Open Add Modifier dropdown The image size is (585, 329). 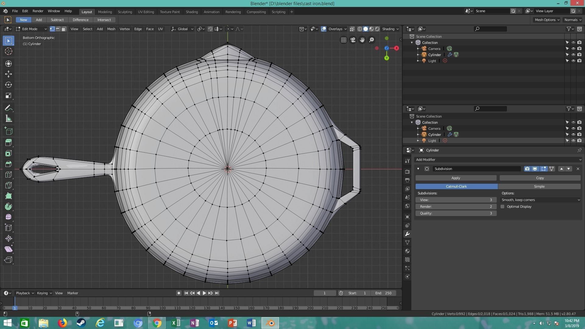498,160
